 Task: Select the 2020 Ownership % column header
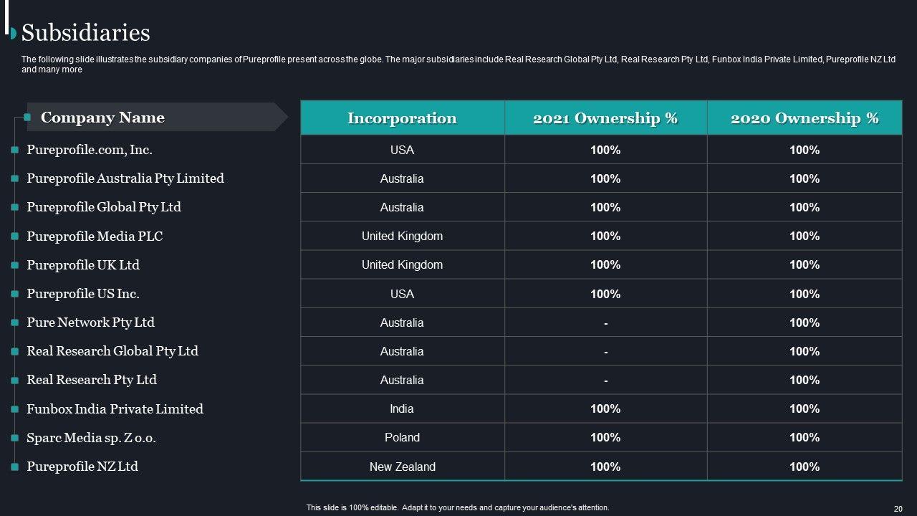(805, 118)
